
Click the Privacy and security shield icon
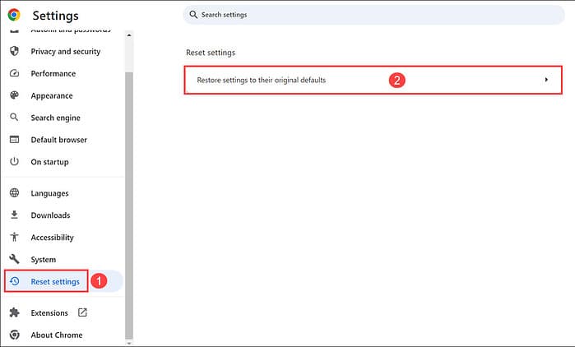point(14,51)
